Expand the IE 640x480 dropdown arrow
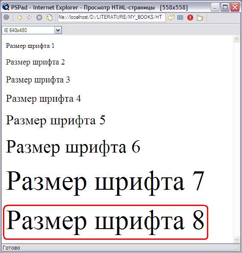 point(58,30)
